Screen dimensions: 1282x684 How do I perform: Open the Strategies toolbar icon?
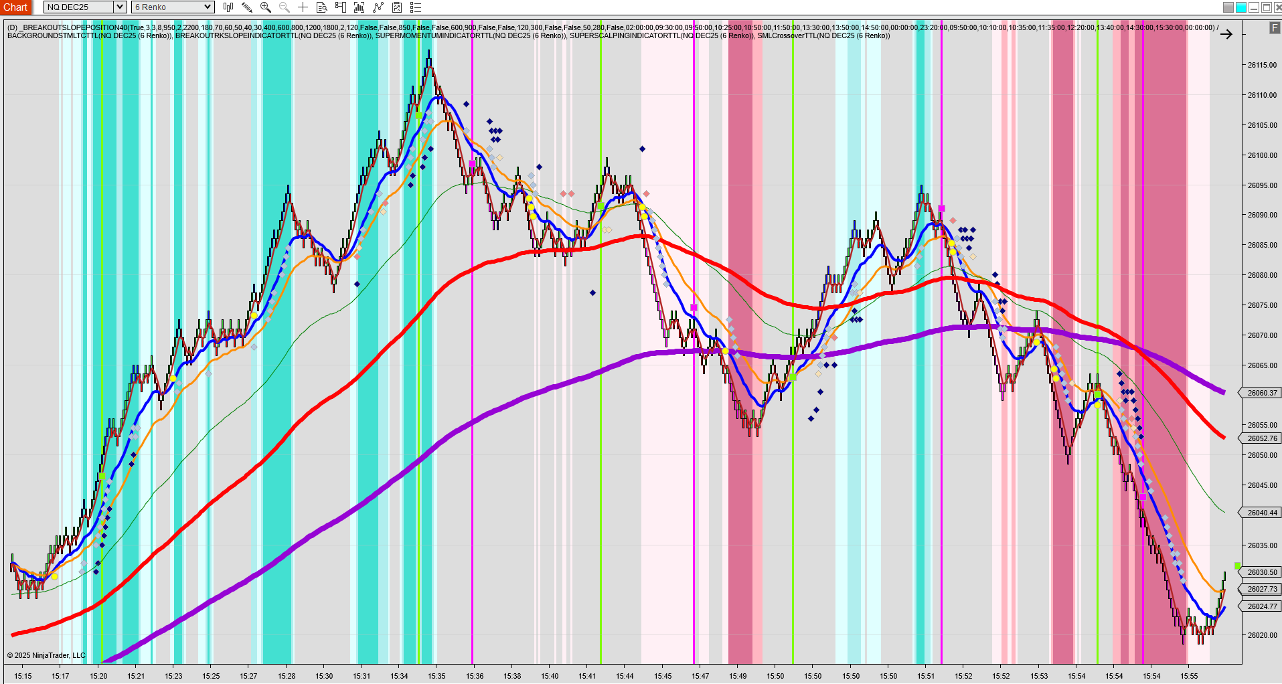pos(397,7)
